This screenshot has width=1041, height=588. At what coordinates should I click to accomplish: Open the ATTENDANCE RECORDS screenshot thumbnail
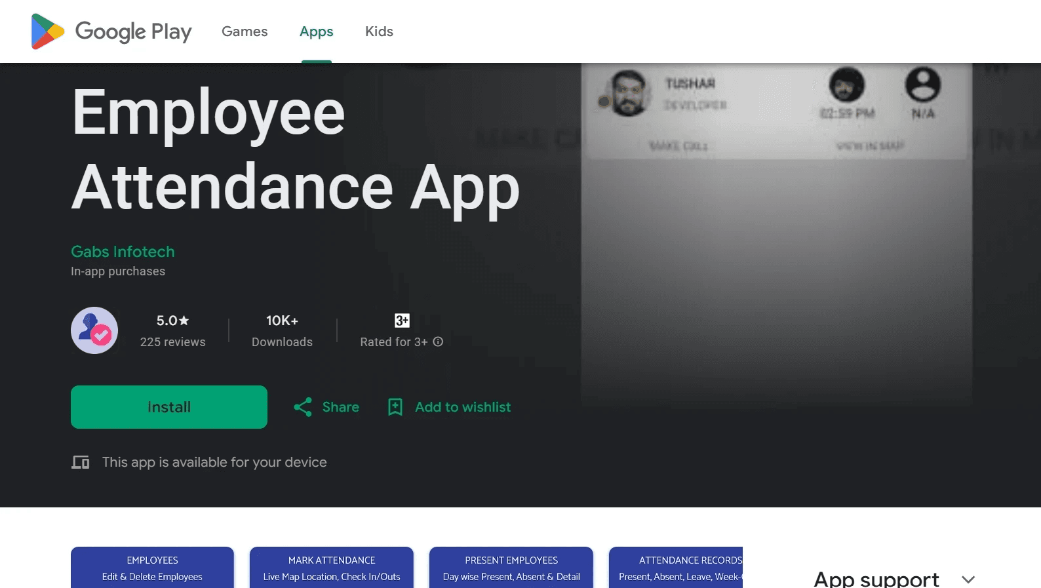(x=676, y=568)
